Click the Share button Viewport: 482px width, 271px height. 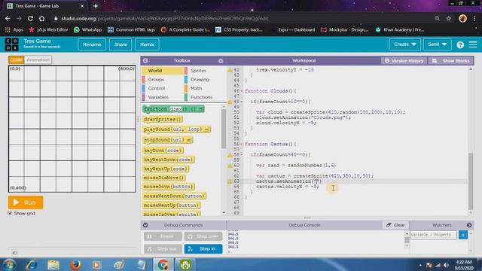click(120, 44)
